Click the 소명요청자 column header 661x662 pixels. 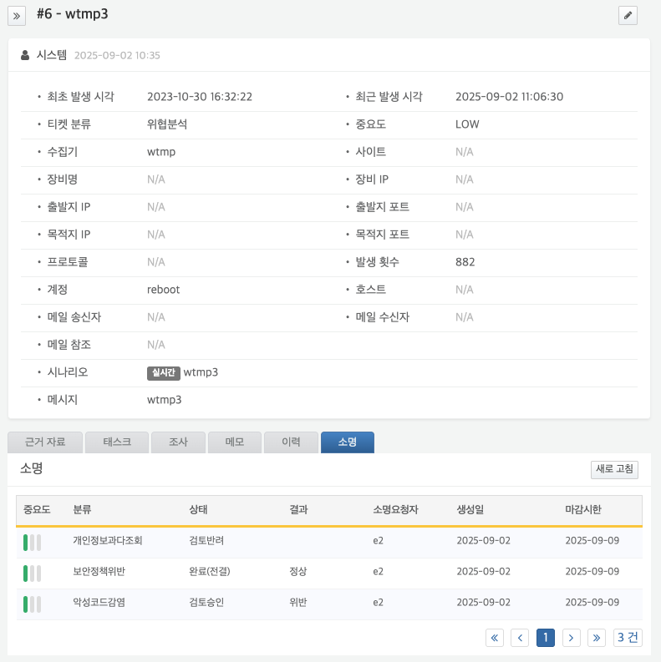(395, 509)
